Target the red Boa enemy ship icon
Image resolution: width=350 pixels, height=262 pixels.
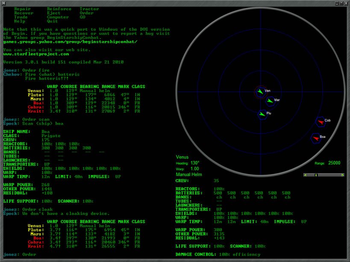point(315,138)
